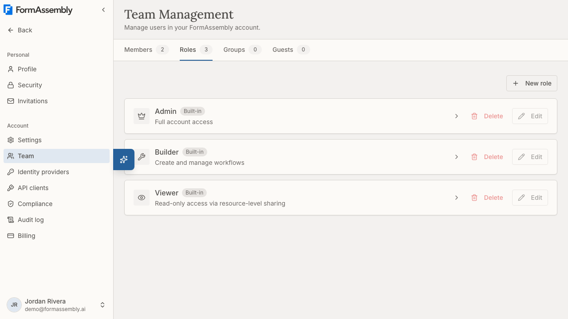Click the Team people icon

[11, 156]
